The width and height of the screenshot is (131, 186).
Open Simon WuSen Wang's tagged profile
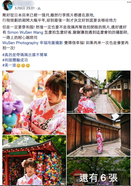coord(25,32)
